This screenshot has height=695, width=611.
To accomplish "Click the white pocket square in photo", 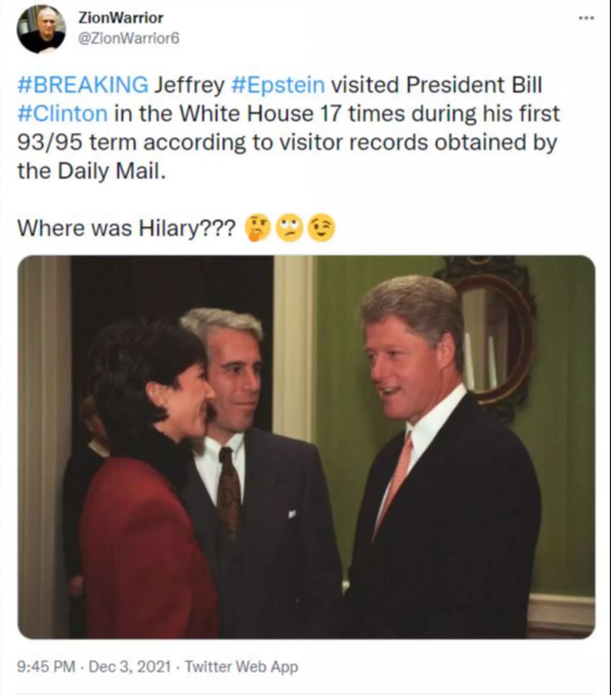I will [x=292, y=514].
